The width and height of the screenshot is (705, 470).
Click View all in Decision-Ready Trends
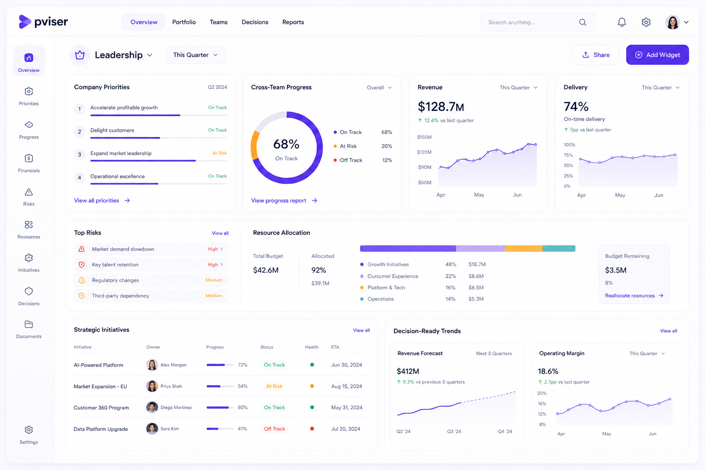pyautogui.click(x=668, y=331)
